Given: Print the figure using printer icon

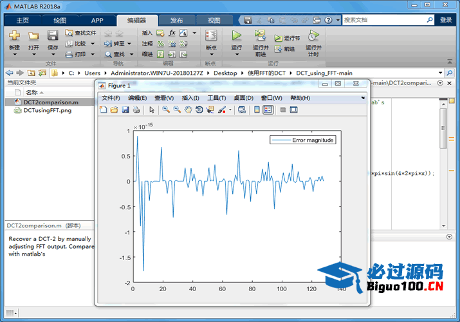Looking at the screenshot, I should click(x=136, y=110).
